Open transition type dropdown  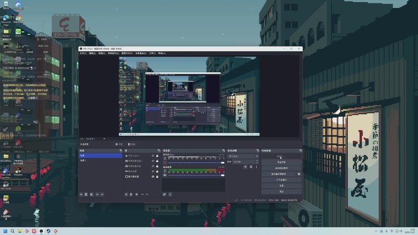(243, 156)
